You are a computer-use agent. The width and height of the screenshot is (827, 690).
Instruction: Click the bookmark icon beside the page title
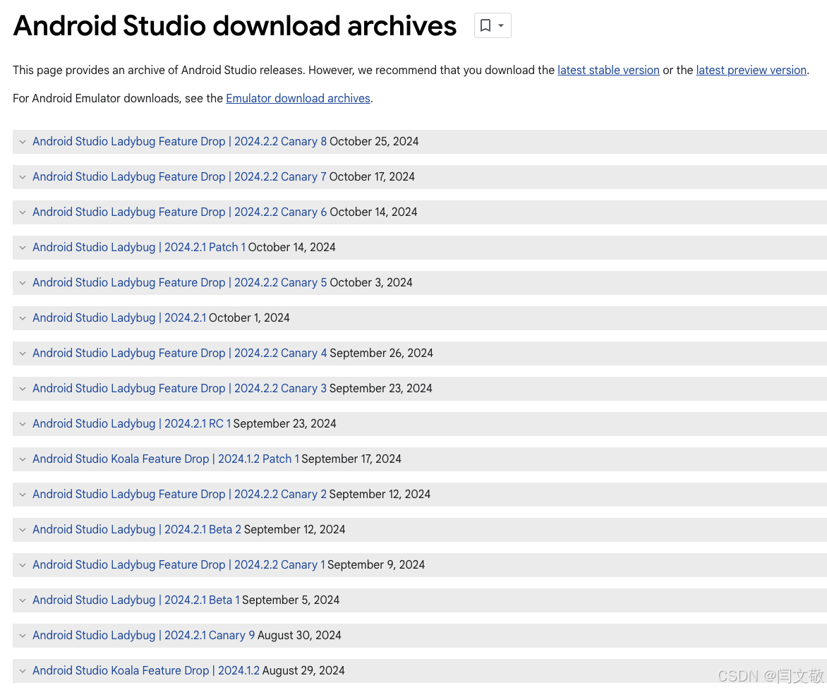tap(485, 25)
